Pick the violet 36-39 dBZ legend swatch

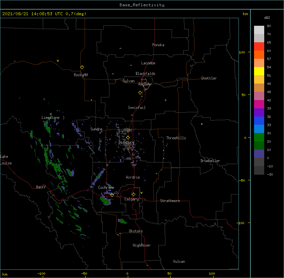[259, 113]
